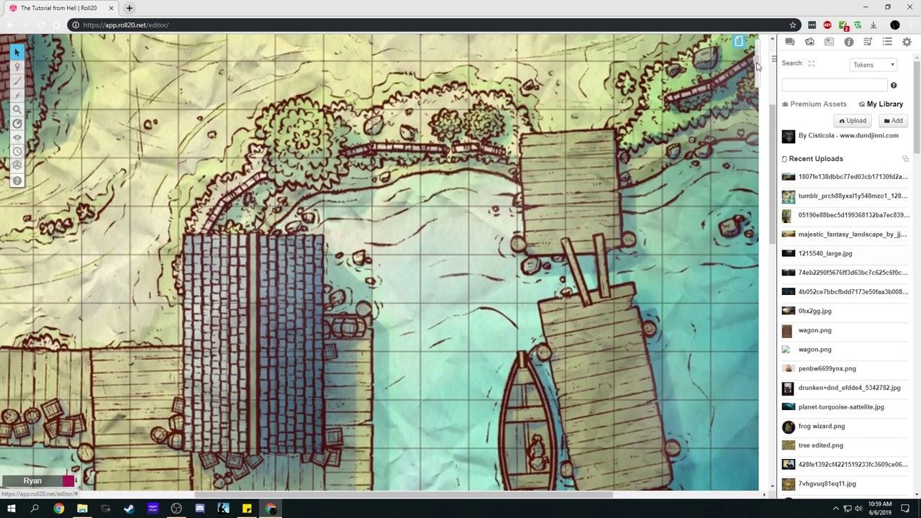Open the Art Library tab
Screen dimensions: 921x518
click(809, 42)
